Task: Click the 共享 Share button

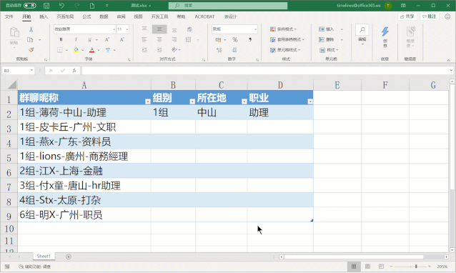Action: (407, 16)
